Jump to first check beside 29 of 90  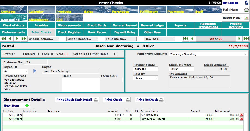(185, 39)
